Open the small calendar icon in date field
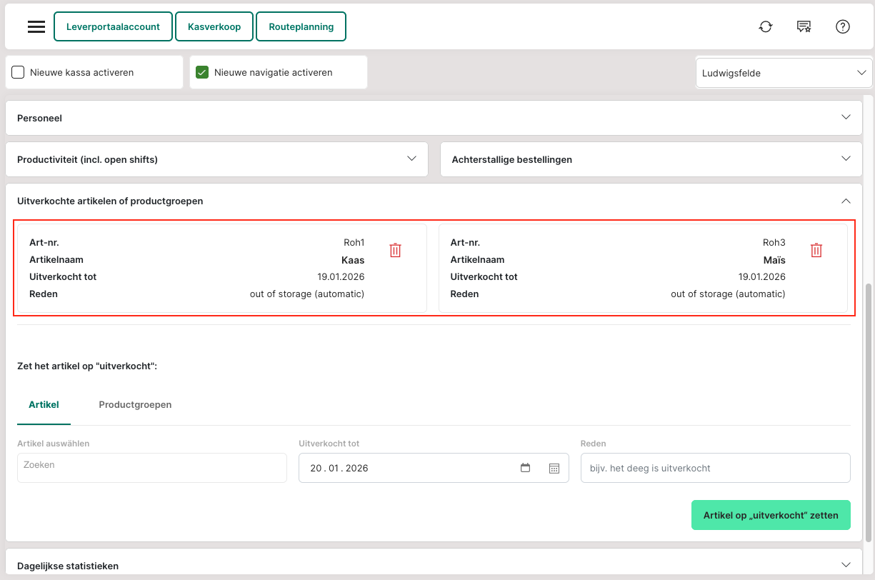Viewport: 875px width, 580px height. click(x=526, y=468)
